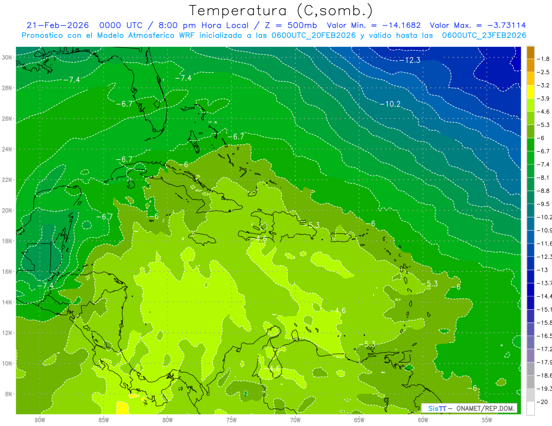
Task: Click 'Valor Min. = -14.1682' readout
Action: pyautogui.click(x=375, y=25)
